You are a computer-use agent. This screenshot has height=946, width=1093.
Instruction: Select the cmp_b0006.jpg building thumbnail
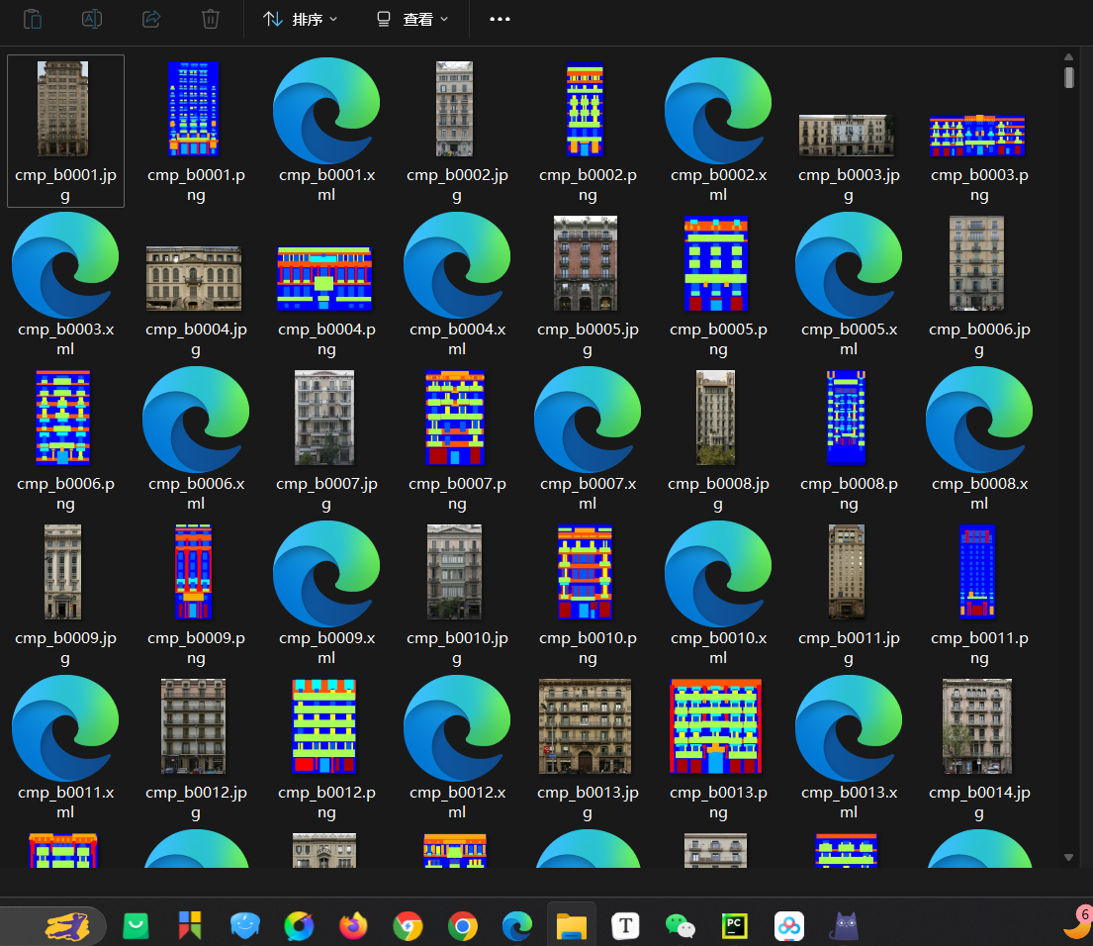[x=976, y=263]
